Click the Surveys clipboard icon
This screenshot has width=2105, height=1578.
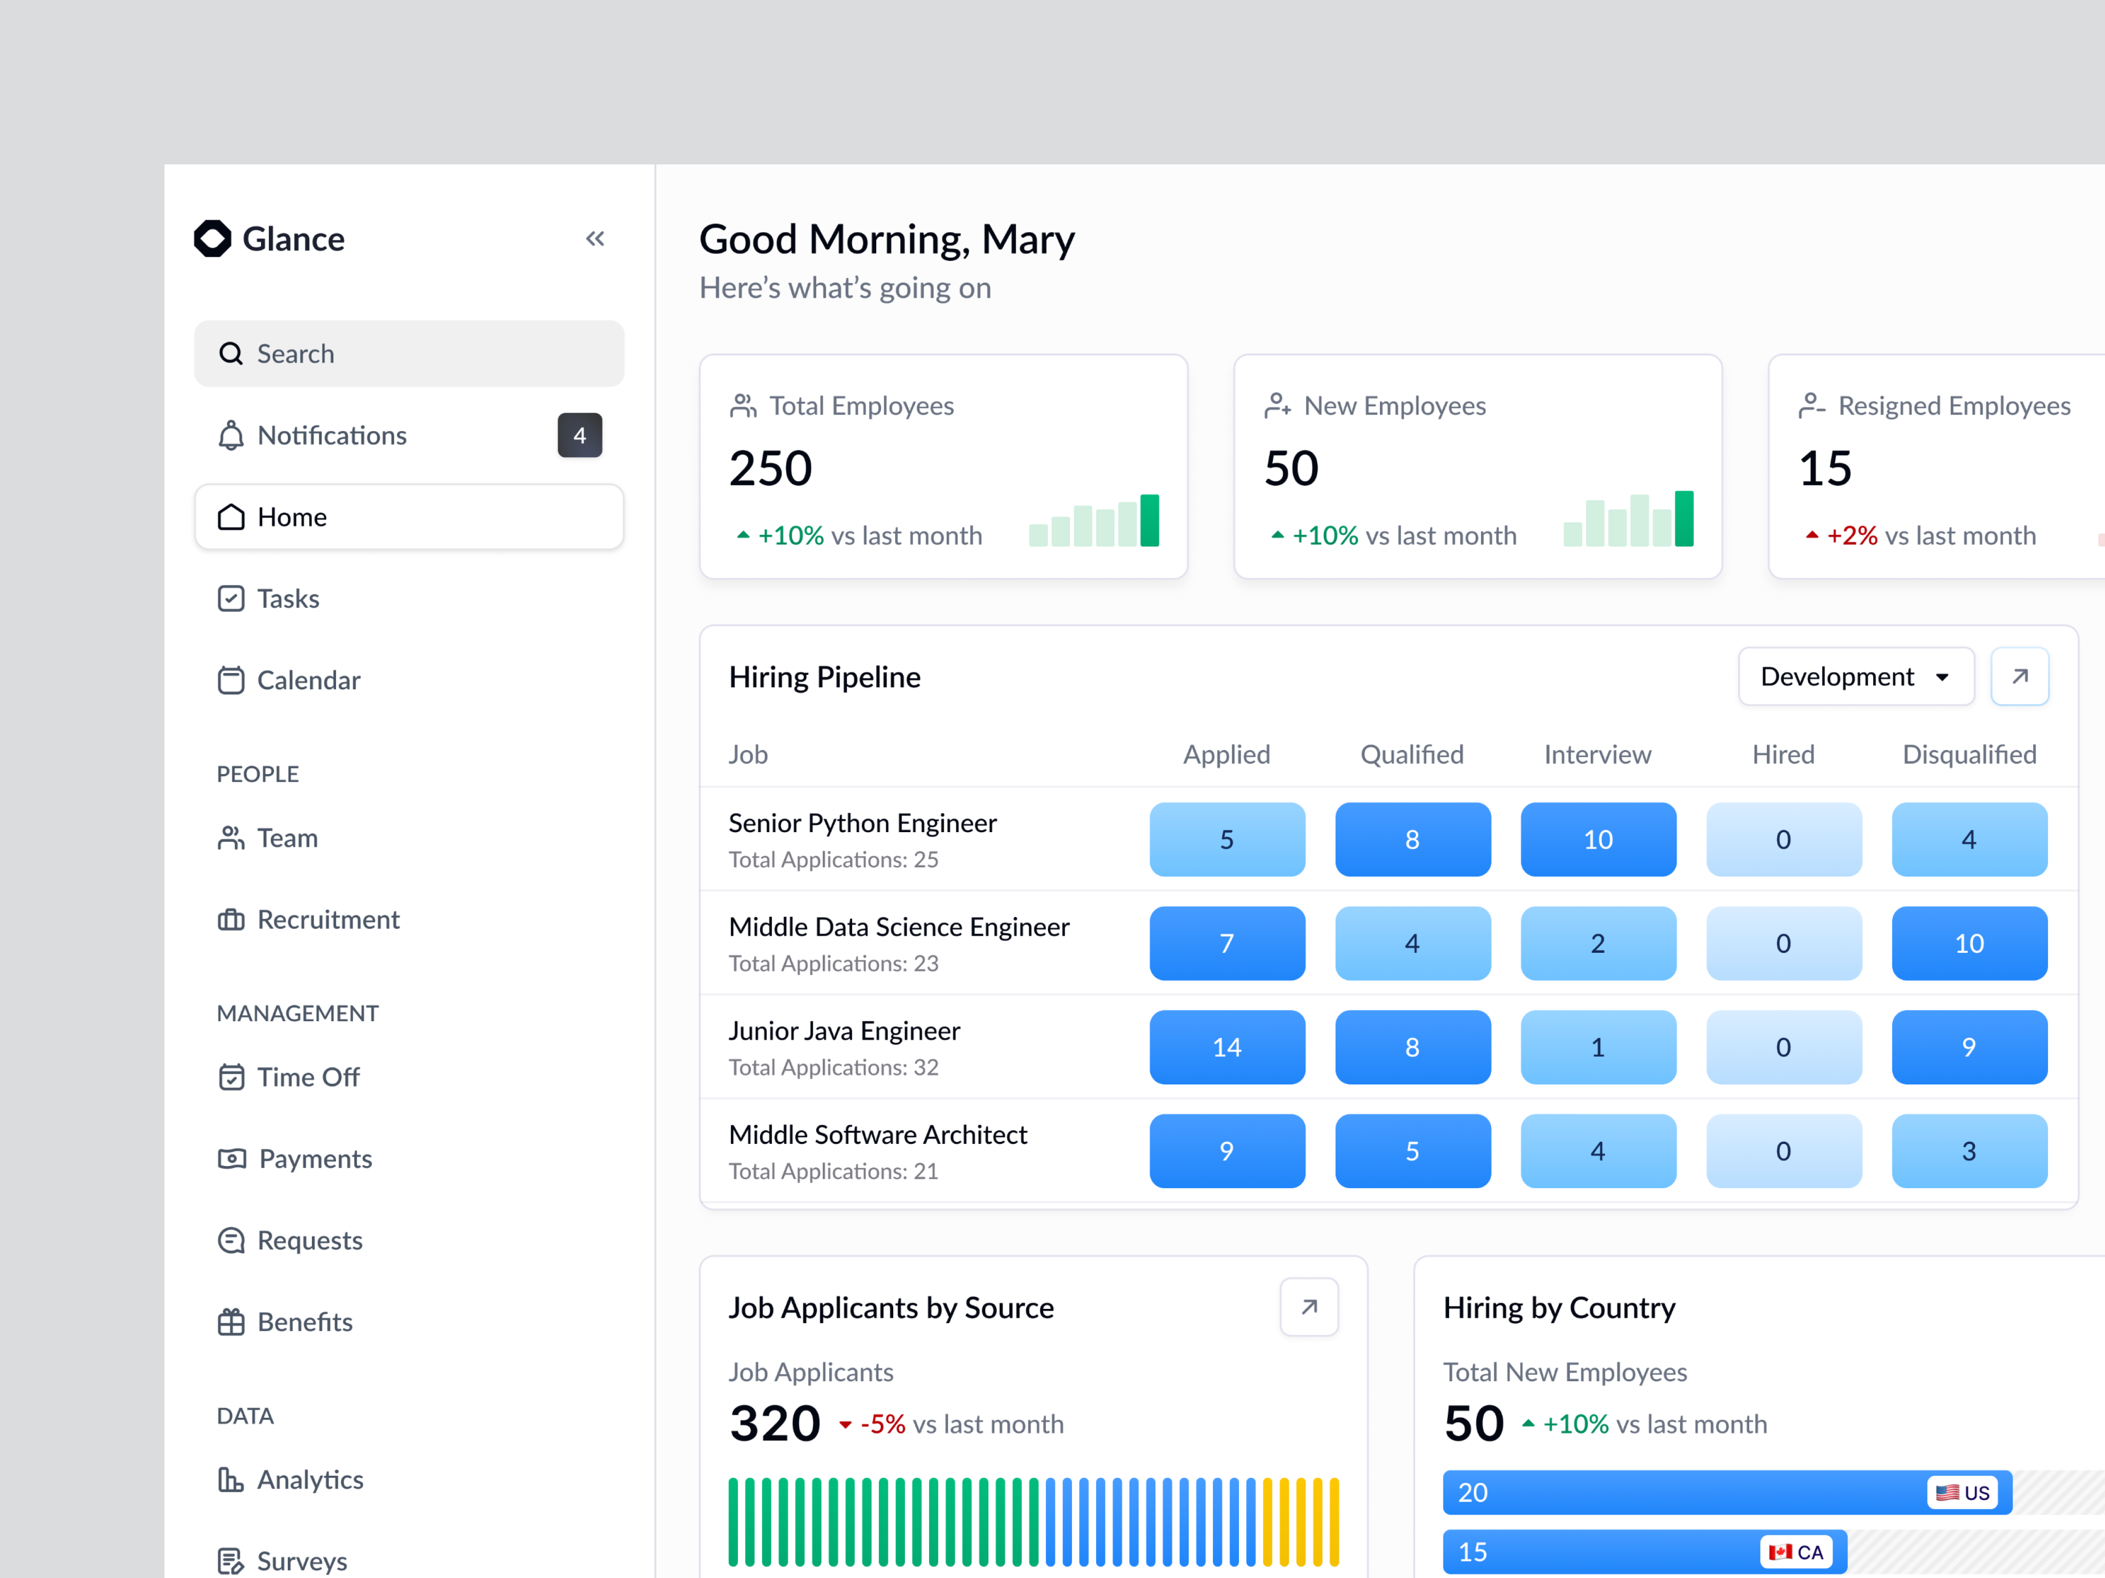[x=231, y=1561]
